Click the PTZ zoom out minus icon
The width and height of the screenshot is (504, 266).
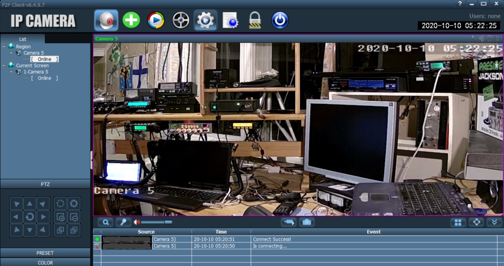coord(74,217)
